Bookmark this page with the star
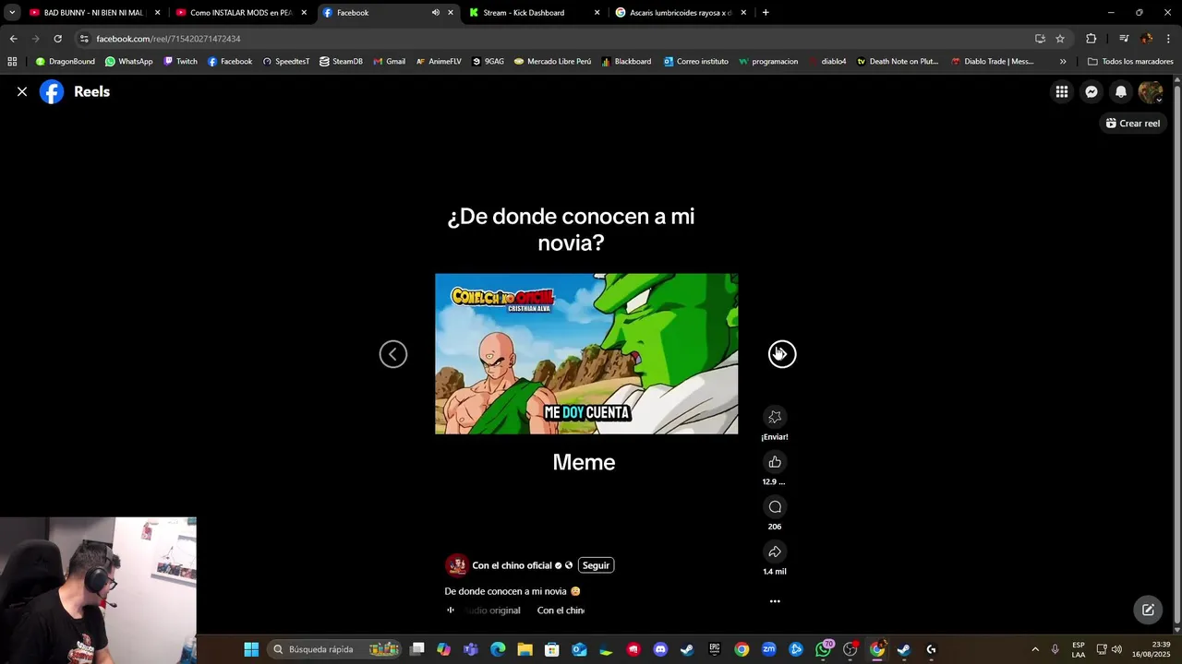 1060,39
